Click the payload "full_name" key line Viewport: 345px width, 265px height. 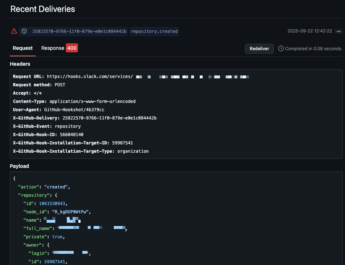tap(75, 229)
